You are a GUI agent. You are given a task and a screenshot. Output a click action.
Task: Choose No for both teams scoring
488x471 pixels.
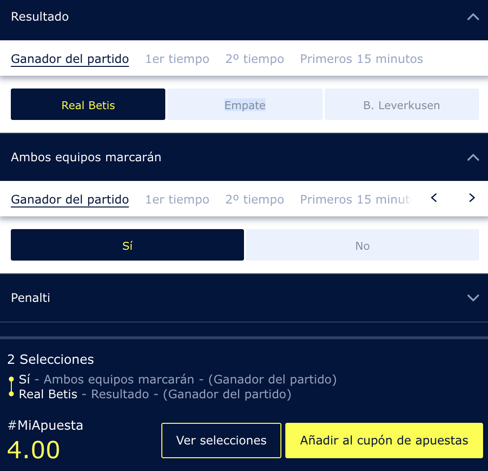coord(362,245)
